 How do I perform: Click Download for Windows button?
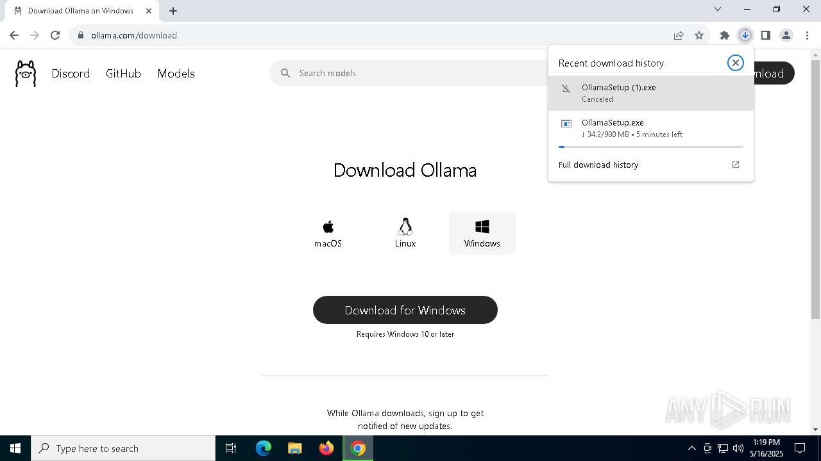click(405, 310)
